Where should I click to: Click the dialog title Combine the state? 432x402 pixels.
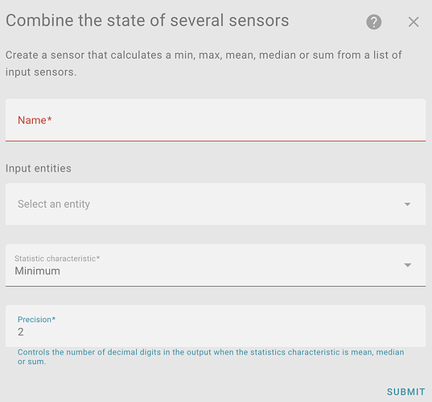point(147,20)
